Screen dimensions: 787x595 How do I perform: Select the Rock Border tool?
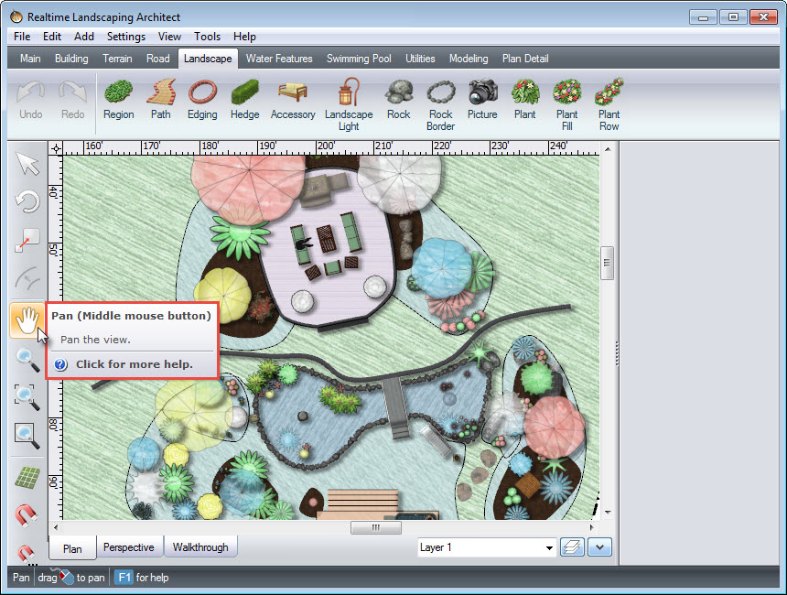tap(441, 104)
